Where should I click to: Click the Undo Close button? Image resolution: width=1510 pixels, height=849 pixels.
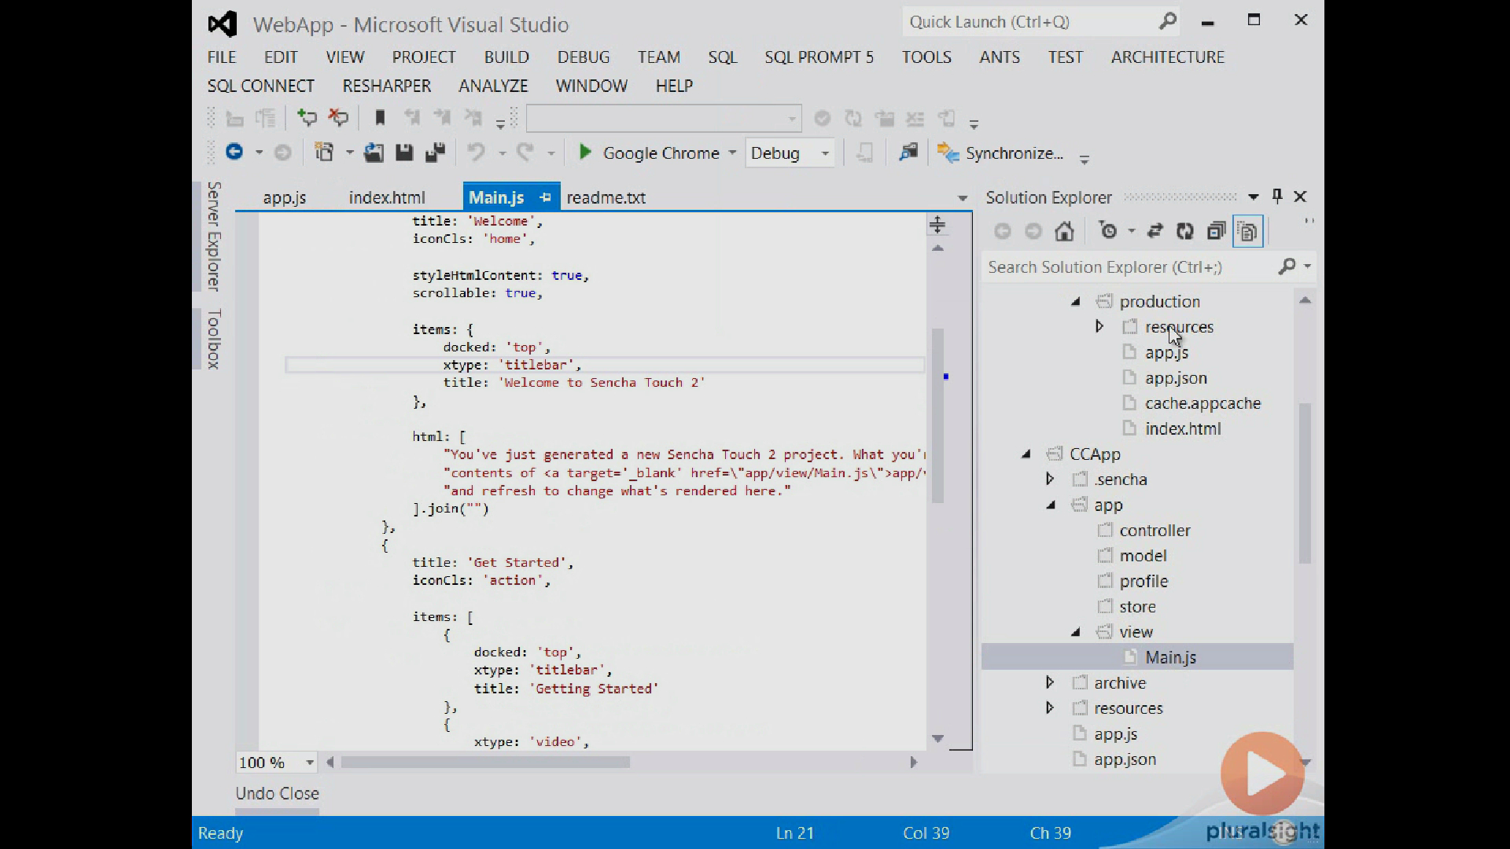click(278, 793)
